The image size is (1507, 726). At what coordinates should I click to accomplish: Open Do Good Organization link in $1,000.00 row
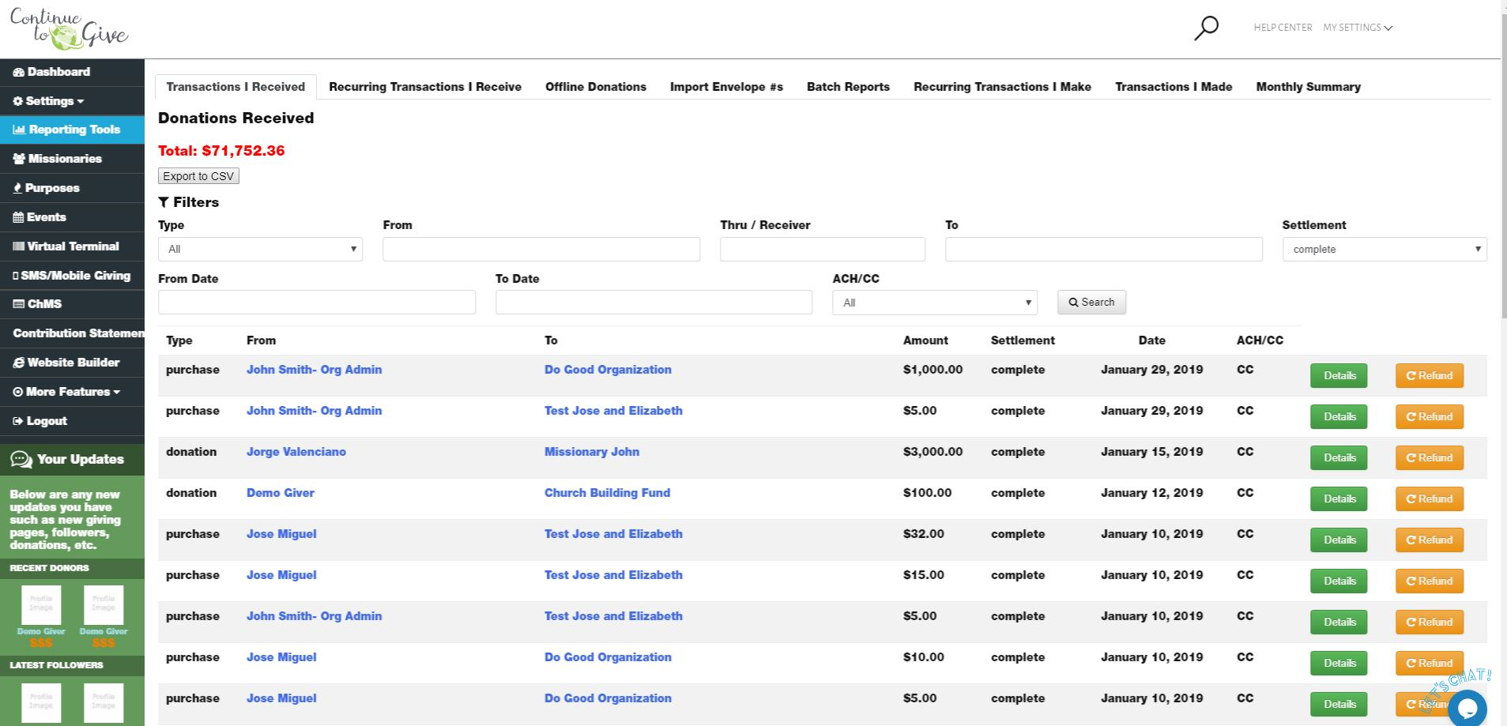click(608, 370)
